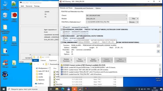Launch CCleaner from the desktop
Screen dimensions: 163x91
point(5,64)
